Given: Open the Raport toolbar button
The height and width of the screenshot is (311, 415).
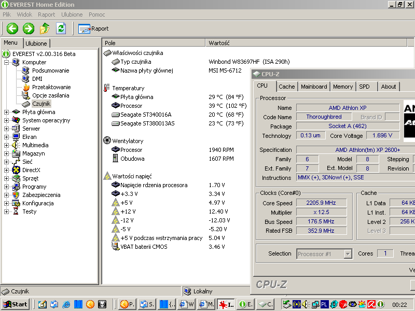Looking at the screenshot, I should tap(94, 29).
